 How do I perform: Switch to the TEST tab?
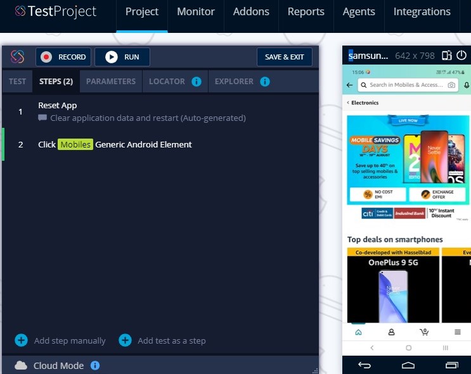point(17,82)
